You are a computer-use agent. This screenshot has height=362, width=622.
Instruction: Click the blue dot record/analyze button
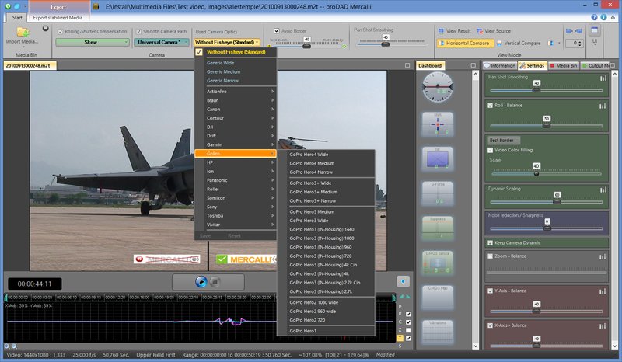403,281
